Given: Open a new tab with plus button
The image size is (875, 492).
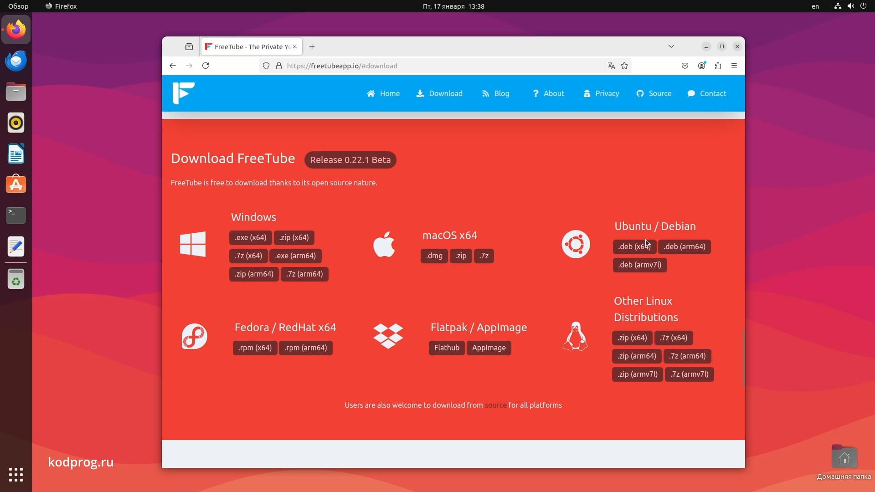Looking at the screenshot, I should pyautogui.click(x=312, y=46).
